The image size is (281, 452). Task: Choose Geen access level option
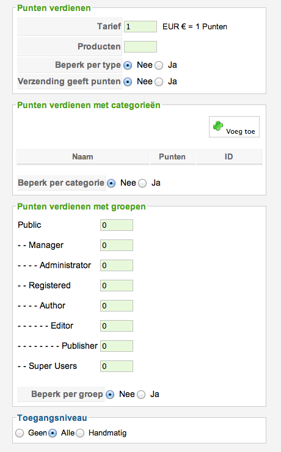(x=20, y=433)
